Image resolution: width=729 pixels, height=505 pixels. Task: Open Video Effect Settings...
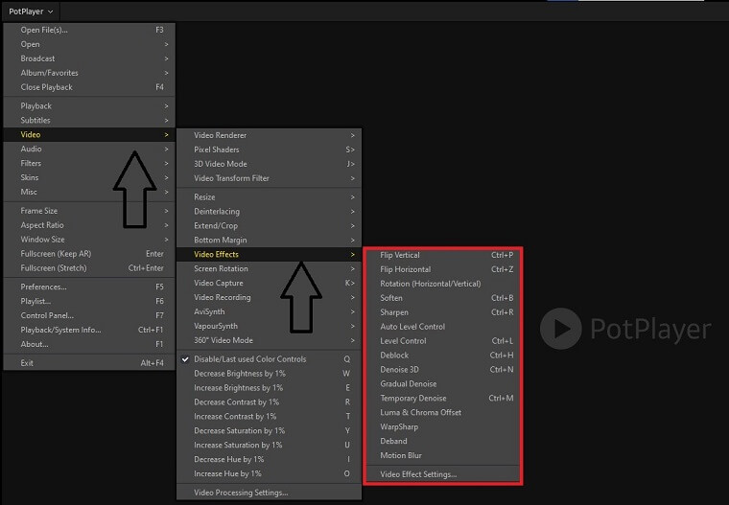(443, 474)
